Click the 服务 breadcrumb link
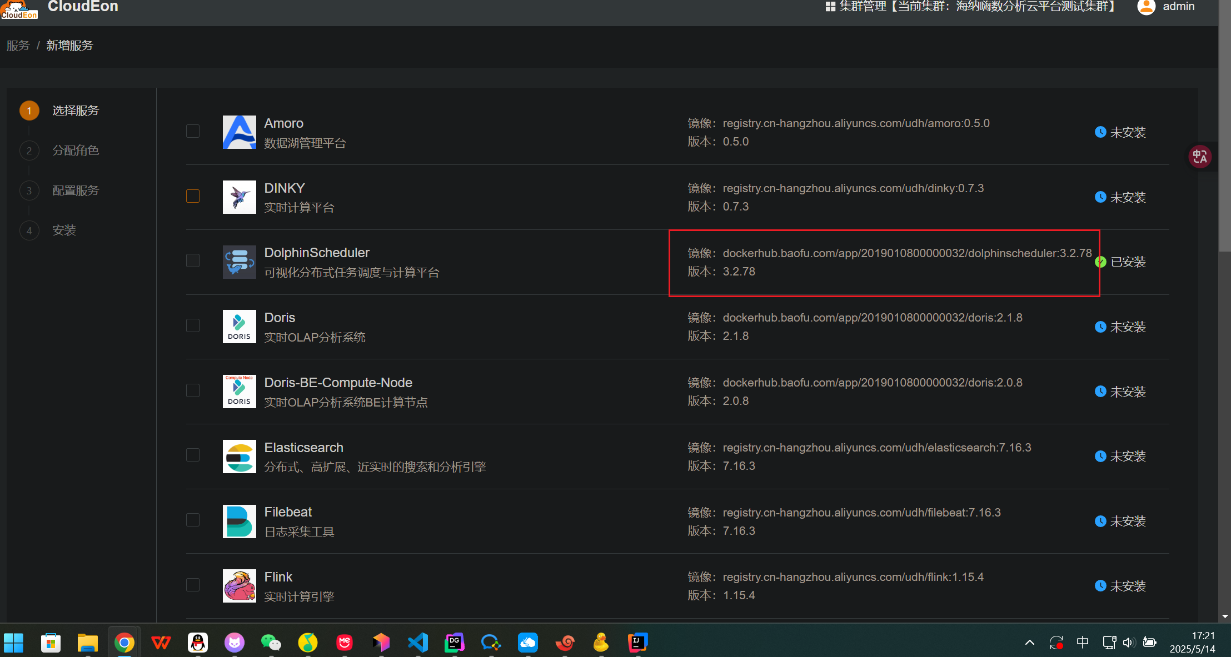Image resolution: width=1231 pixels, height=657 pixels. click(18, 46)
